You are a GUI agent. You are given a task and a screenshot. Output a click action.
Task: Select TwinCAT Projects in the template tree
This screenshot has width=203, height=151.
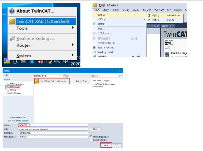click(x=13, y=87)
